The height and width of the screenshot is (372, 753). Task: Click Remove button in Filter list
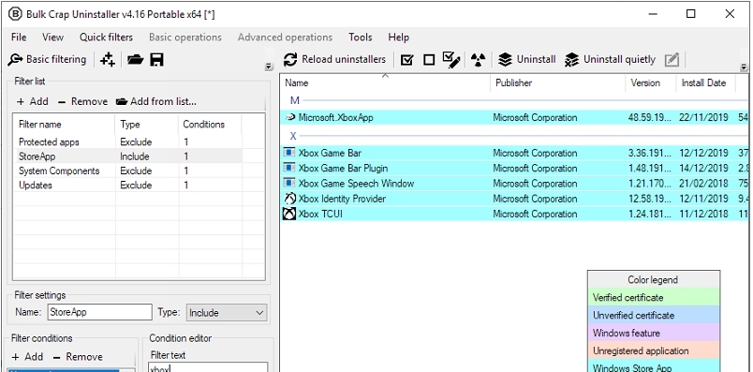pyautogui.click(x=82, y=101)
